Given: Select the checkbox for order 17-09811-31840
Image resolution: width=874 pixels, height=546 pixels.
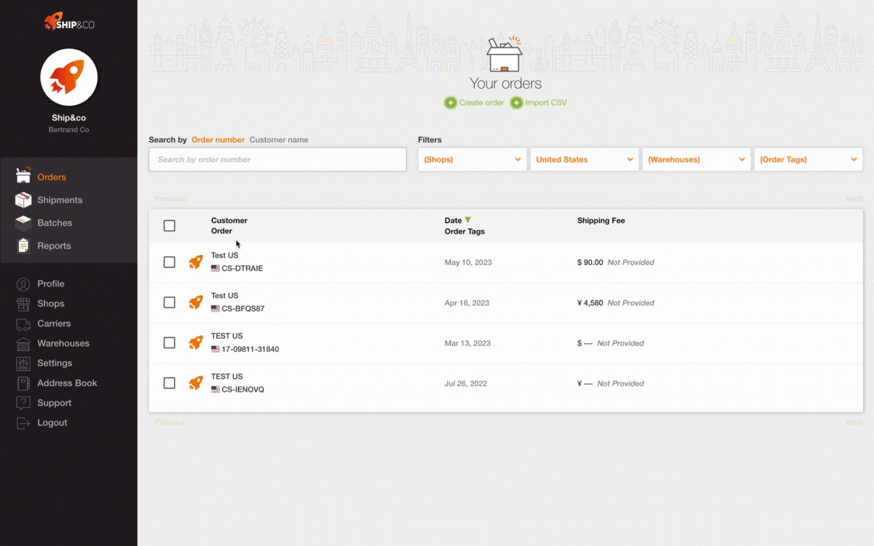Looking at the screenshot, I should tap(169, 343).
